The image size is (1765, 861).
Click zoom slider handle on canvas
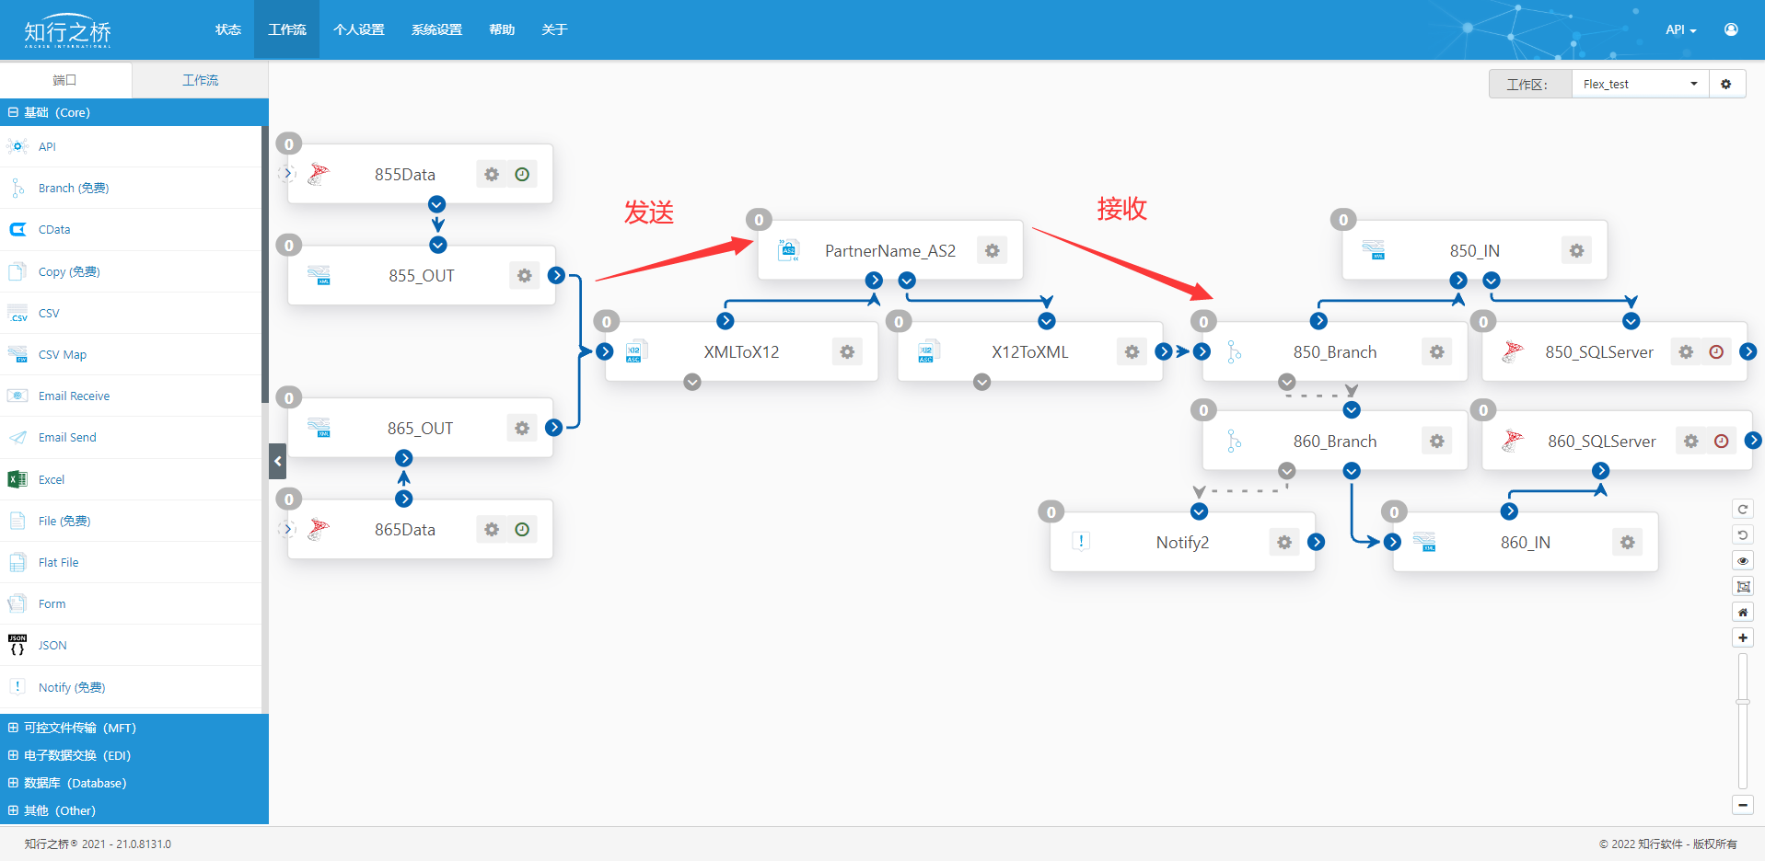coord(1743,702)
